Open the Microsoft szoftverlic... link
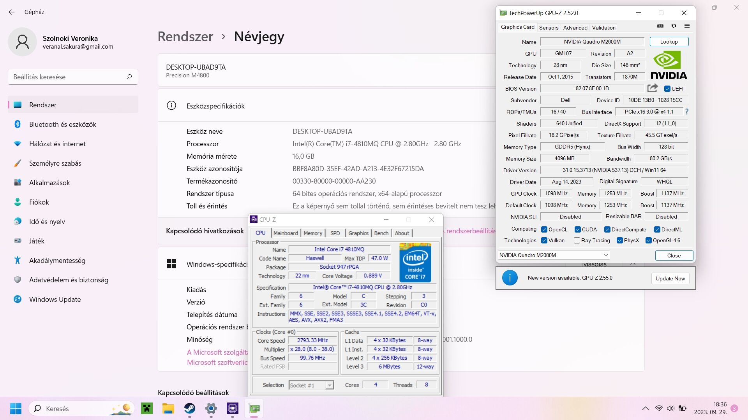The width and height of the screenshot is (748, 420). [x=217, y=362]
